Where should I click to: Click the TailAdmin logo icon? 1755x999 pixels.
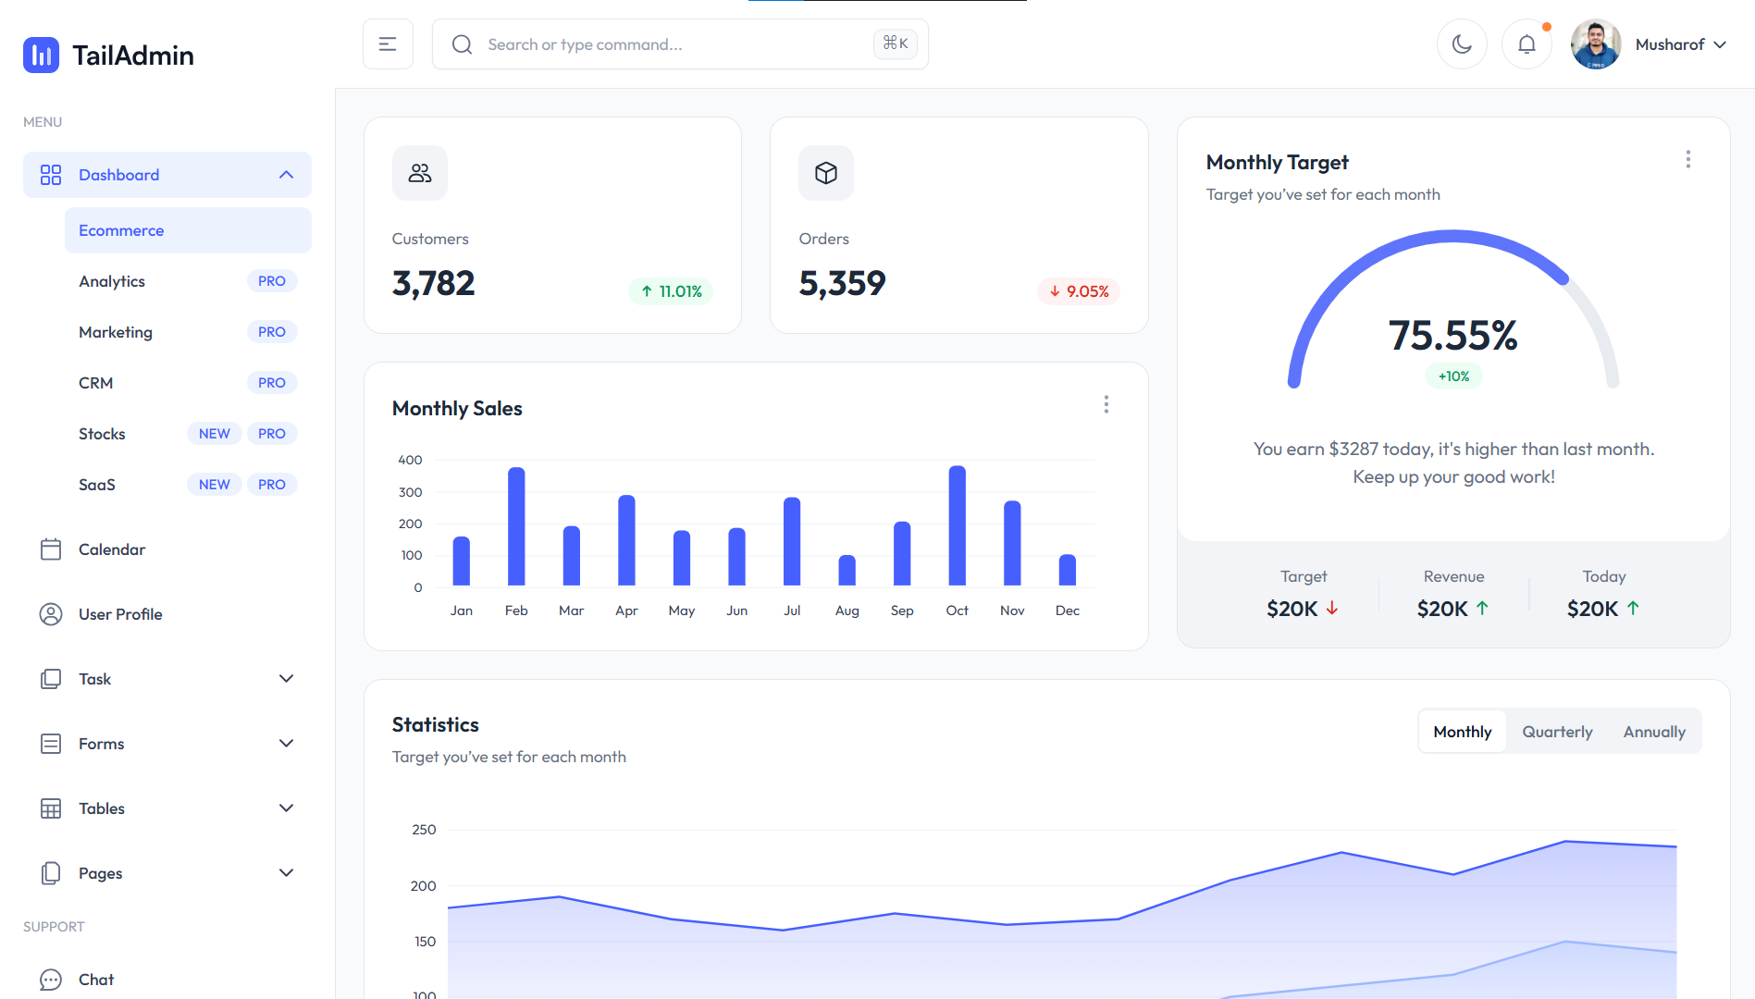(x=41, y=55)
